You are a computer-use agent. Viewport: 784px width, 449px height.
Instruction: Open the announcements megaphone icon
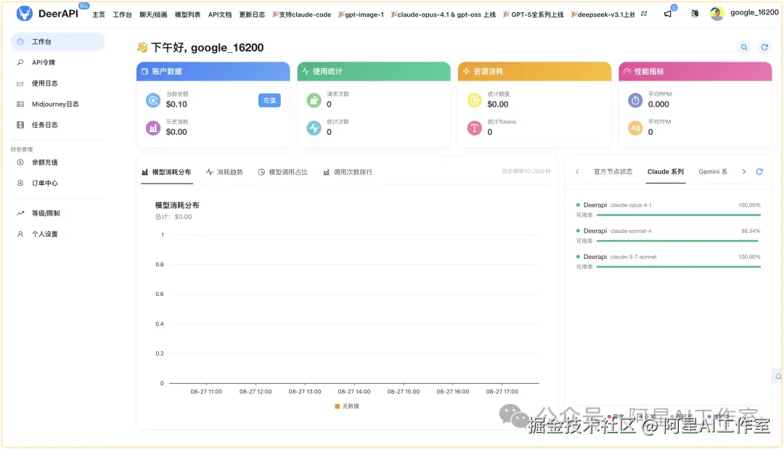pos(668,14)
